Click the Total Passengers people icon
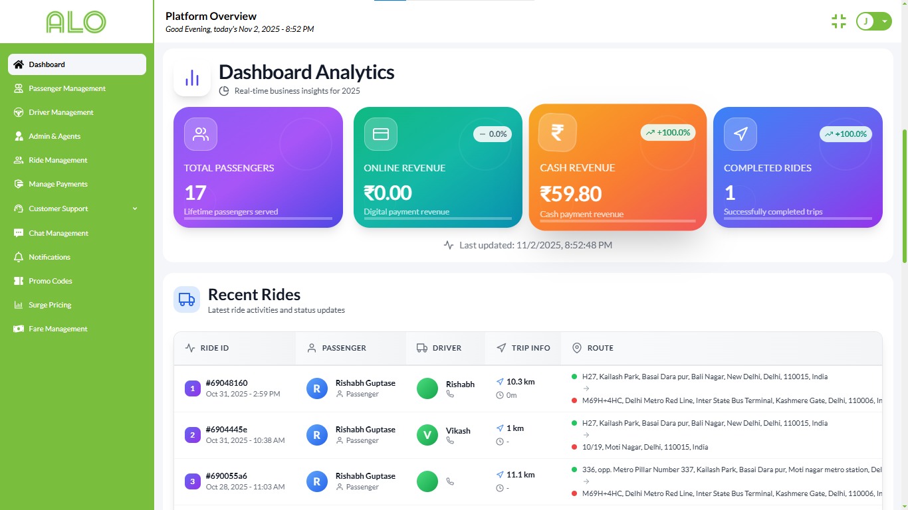 click(201, 134)
